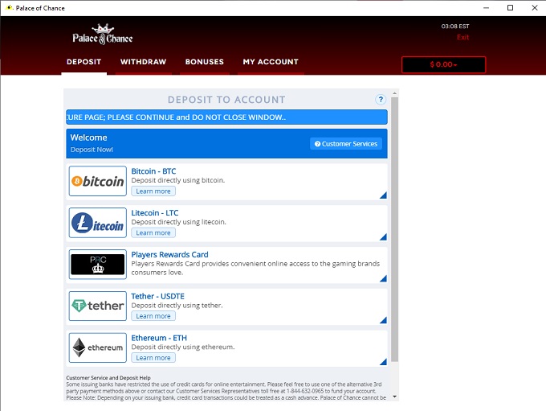Click Learn more under Bitcoin
This screenshot has width=546, height=411.
[153, 191]
